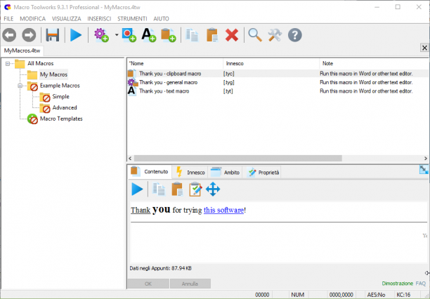The image size is (430, 299).
Task: Click the clipboard macro icon in the list
Action: click(x=132, y=73)
